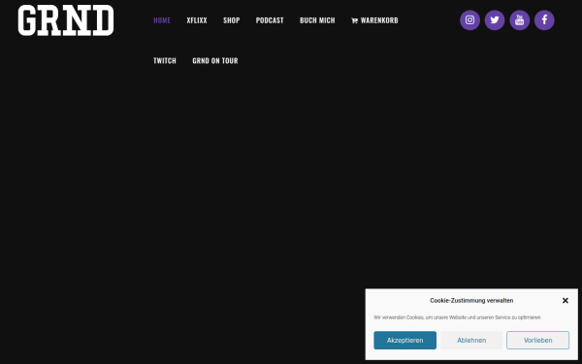
Task: Open the Twitter social icon
Action: (495, 20)
